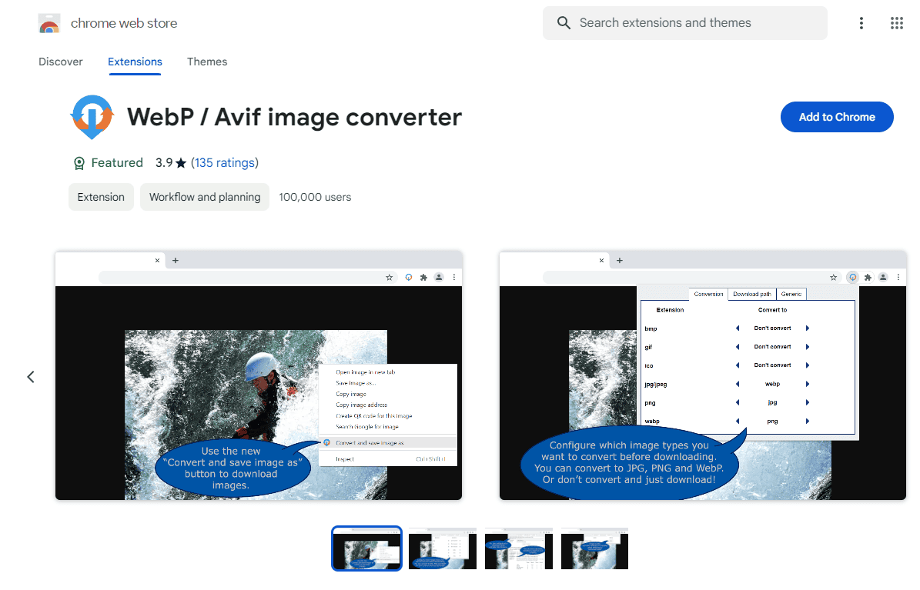Select the Extensions tab

click(x=135, y=62)
